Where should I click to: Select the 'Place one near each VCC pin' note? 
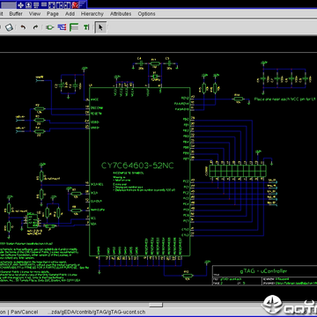tap(284, 100)
